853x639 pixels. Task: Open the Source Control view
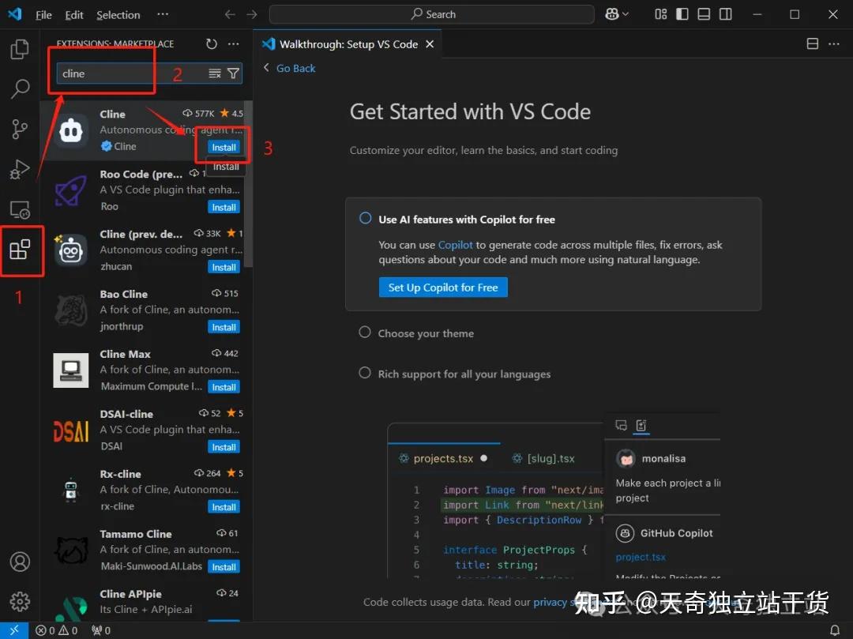click(x=20, y=129)
